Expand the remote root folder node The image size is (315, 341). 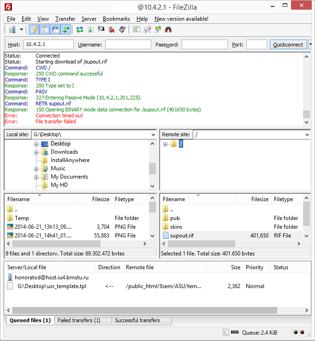(165, 144)
